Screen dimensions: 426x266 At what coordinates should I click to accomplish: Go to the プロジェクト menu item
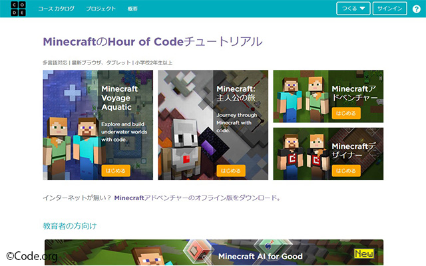pos(101,9)
